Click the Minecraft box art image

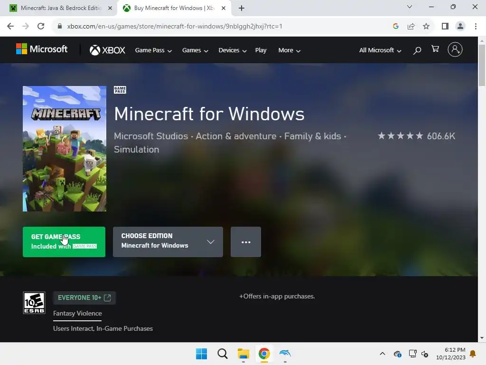[65, 149]
